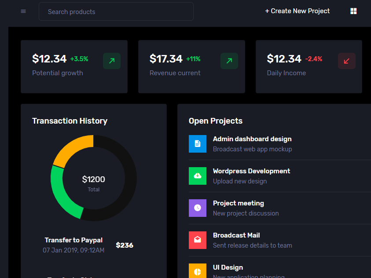Viewport: 371px width, 278px height.
Task: Click the Transfer to Paypal transaction
Action: click(73, 240)
